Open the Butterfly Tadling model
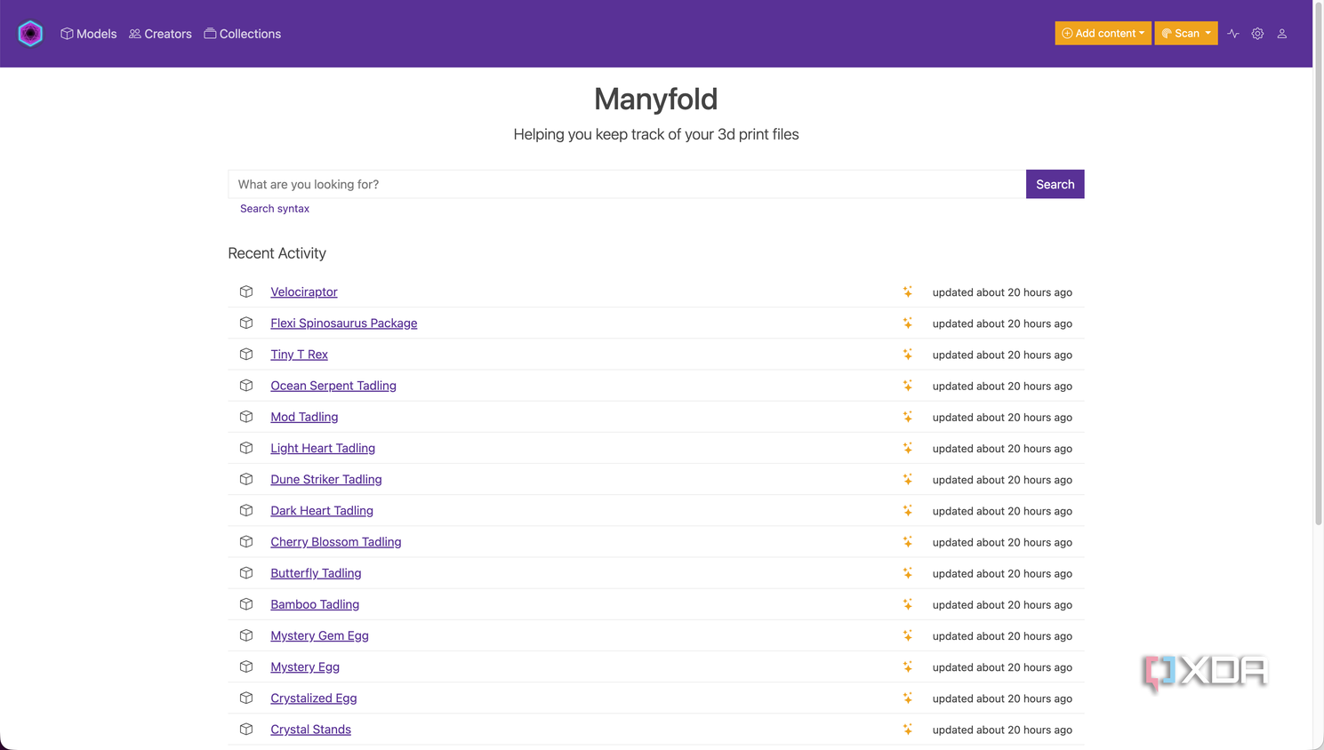The image size is (1324, 750). point(316,573)
